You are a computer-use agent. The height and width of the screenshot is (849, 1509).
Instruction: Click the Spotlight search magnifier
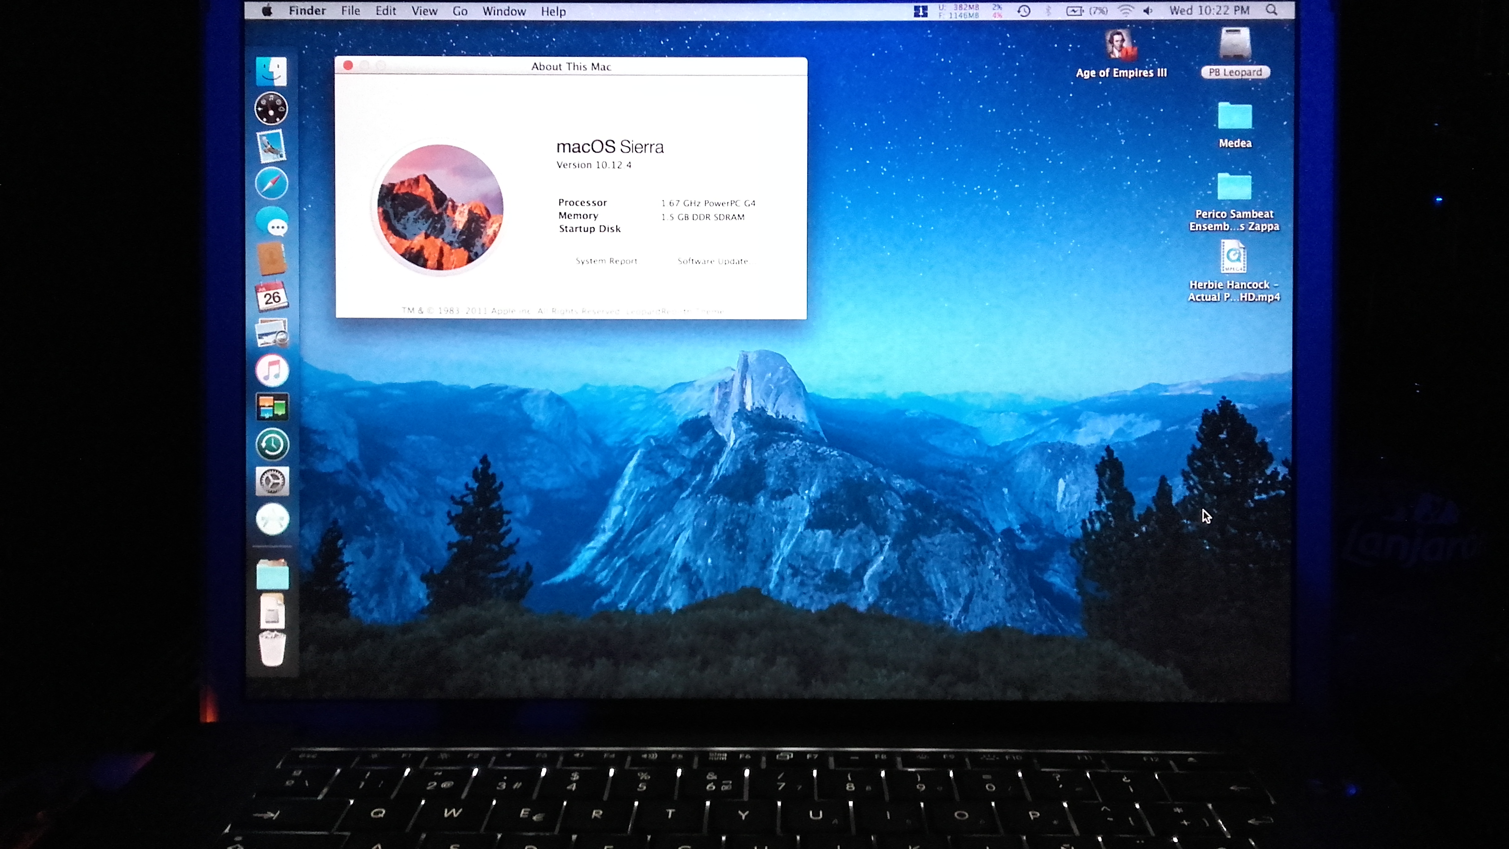click(x=1271, y=11)
